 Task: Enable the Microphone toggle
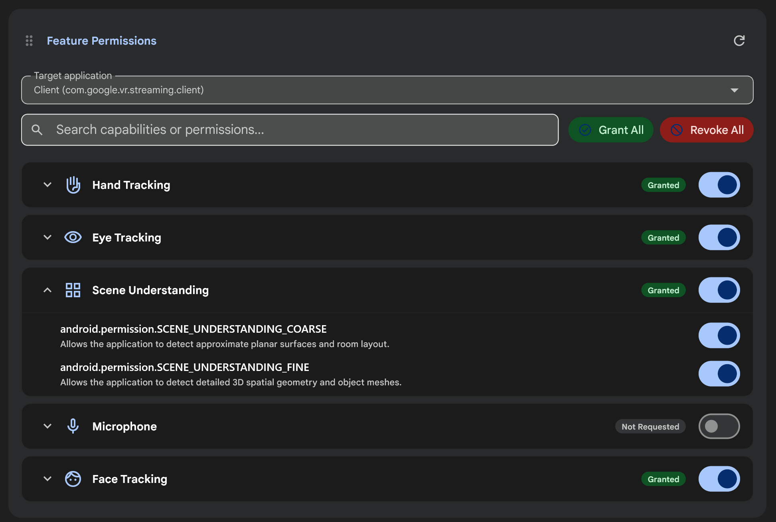(719, 426)
